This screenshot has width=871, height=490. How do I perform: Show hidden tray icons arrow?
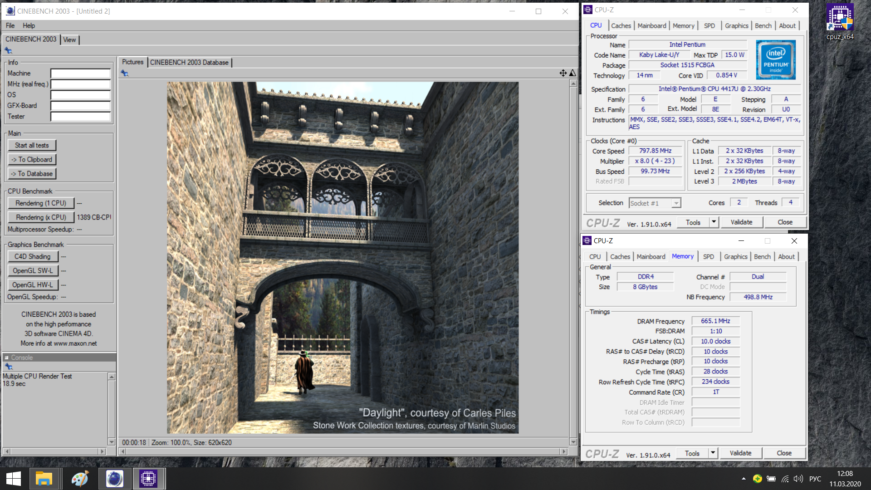point(744,479)
